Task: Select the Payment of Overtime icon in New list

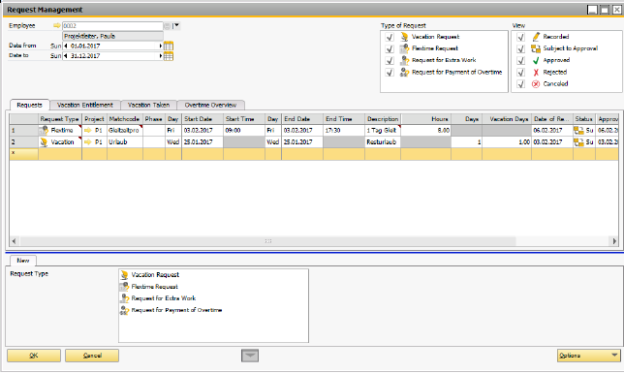Action: coord(124,310)
